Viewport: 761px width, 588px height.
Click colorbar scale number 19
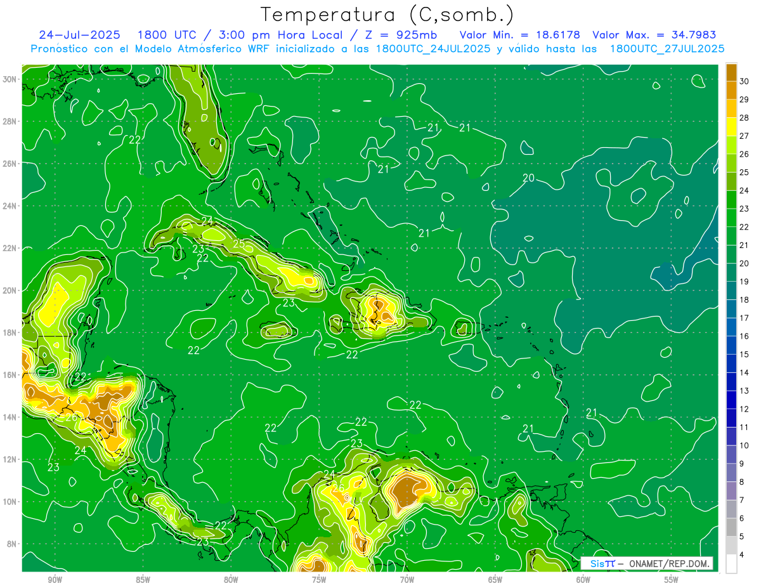tap(744, 282)
